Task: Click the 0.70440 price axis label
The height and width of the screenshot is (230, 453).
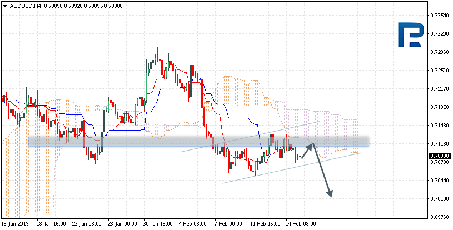Action: [x=440, y=181]
